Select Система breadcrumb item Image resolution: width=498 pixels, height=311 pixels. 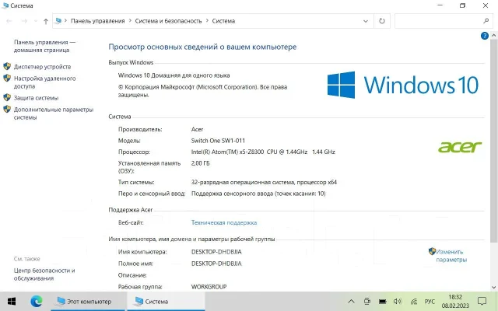point(223,21)
